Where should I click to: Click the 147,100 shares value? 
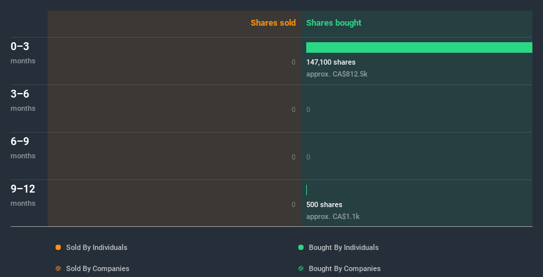pos(331,62)
